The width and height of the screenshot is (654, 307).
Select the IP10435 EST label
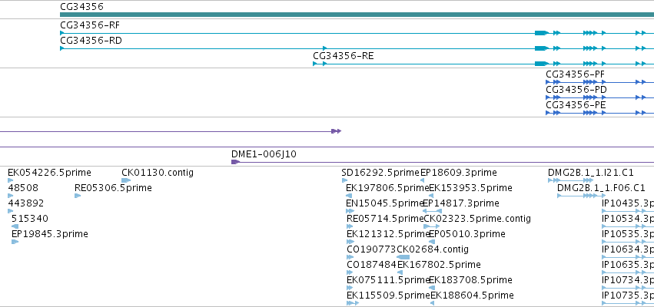click(628, 203)
